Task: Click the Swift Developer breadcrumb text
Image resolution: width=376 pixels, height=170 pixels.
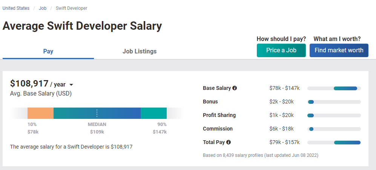Action: point(71,8)
